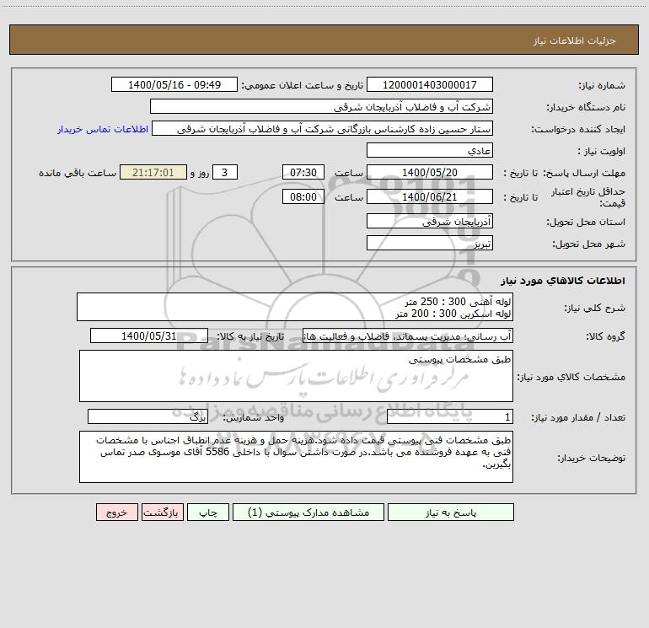Click deadline time field 07:30
This screenshot has width=649, height=628.
[303, 172]
